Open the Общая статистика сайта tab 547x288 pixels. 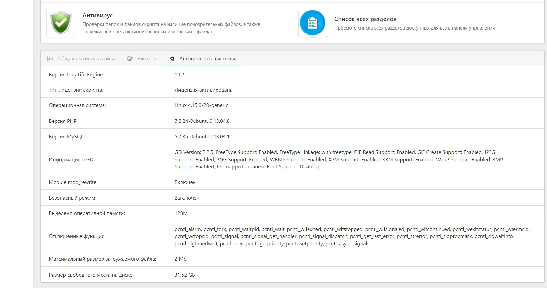click(x=86, y=59)
